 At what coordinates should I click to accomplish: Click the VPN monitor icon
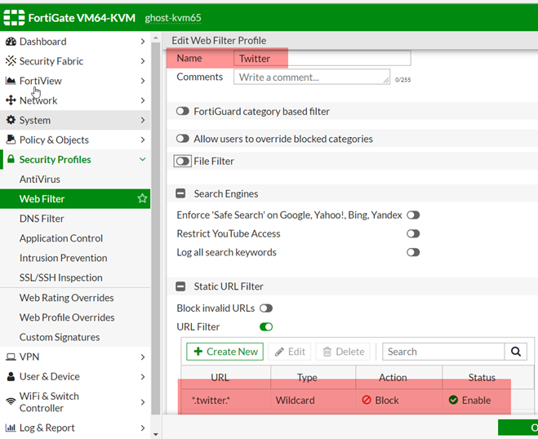(x=11, y=357)
